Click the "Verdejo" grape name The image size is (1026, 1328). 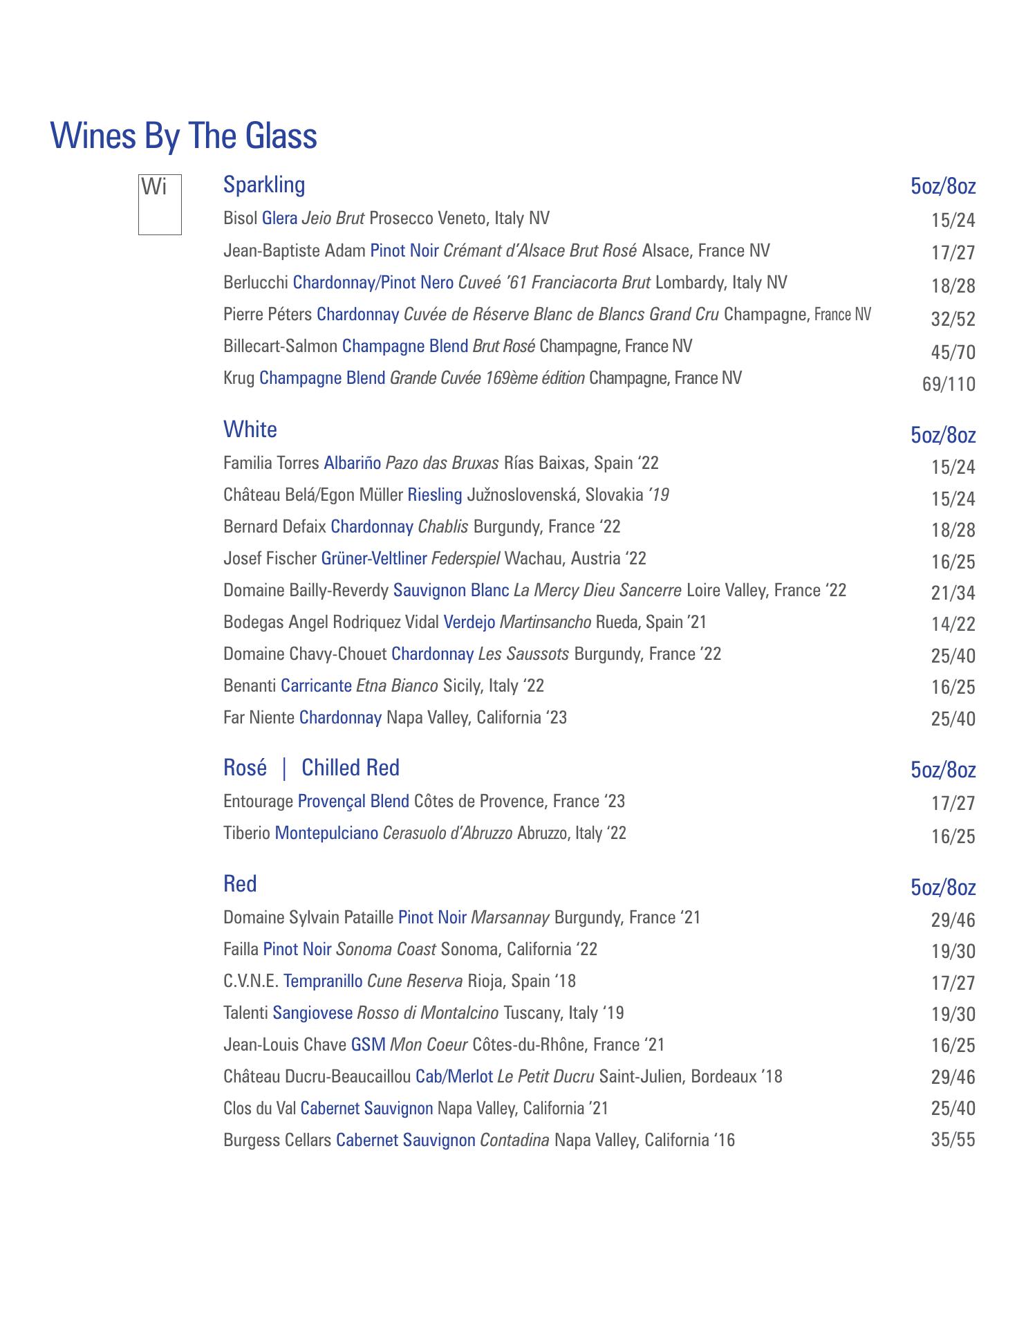click(x=469, y=622)
